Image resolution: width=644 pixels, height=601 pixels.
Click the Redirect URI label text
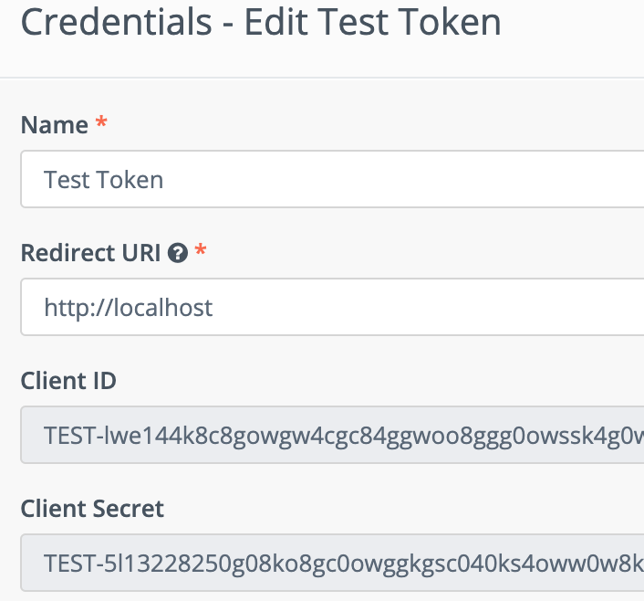[x=90, y=253]
